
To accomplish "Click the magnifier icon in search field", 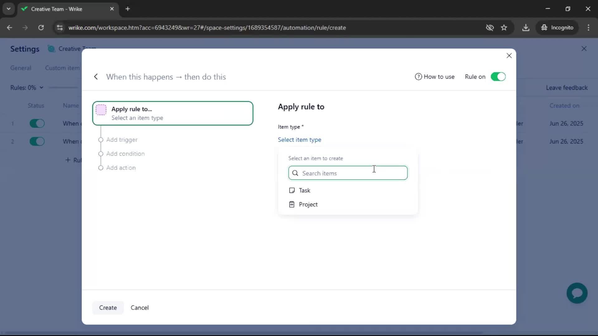I will click(295, 173).
